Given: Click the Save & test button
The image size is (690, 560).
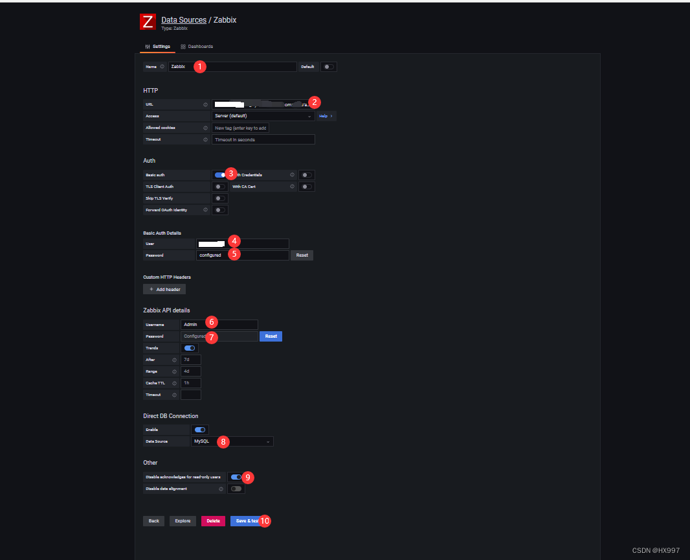Looking at the screenshot, I should 247,520.
